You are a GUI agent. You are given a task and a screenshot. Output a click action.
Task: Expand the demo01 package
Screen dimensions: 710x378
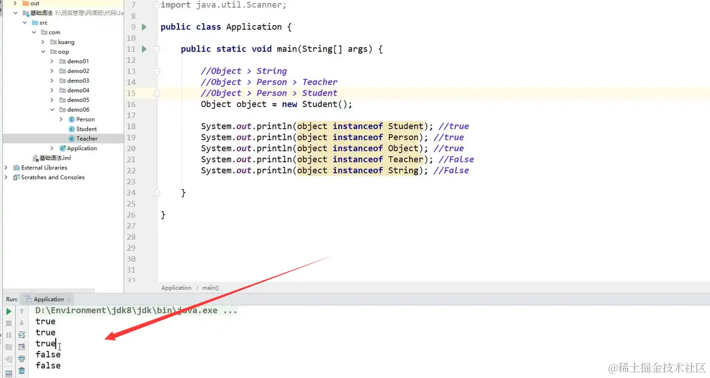(x=52, y=61)
